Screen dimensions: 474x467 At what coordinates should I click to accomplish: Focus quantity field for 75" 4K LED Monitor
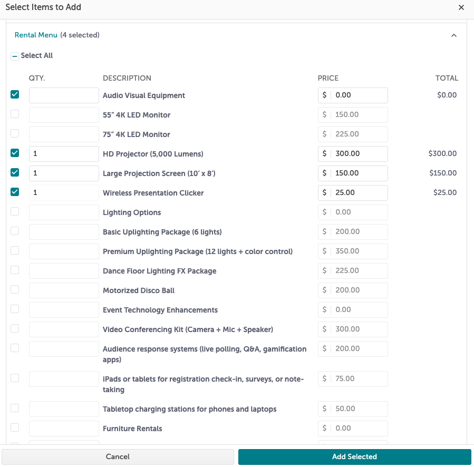64,134
